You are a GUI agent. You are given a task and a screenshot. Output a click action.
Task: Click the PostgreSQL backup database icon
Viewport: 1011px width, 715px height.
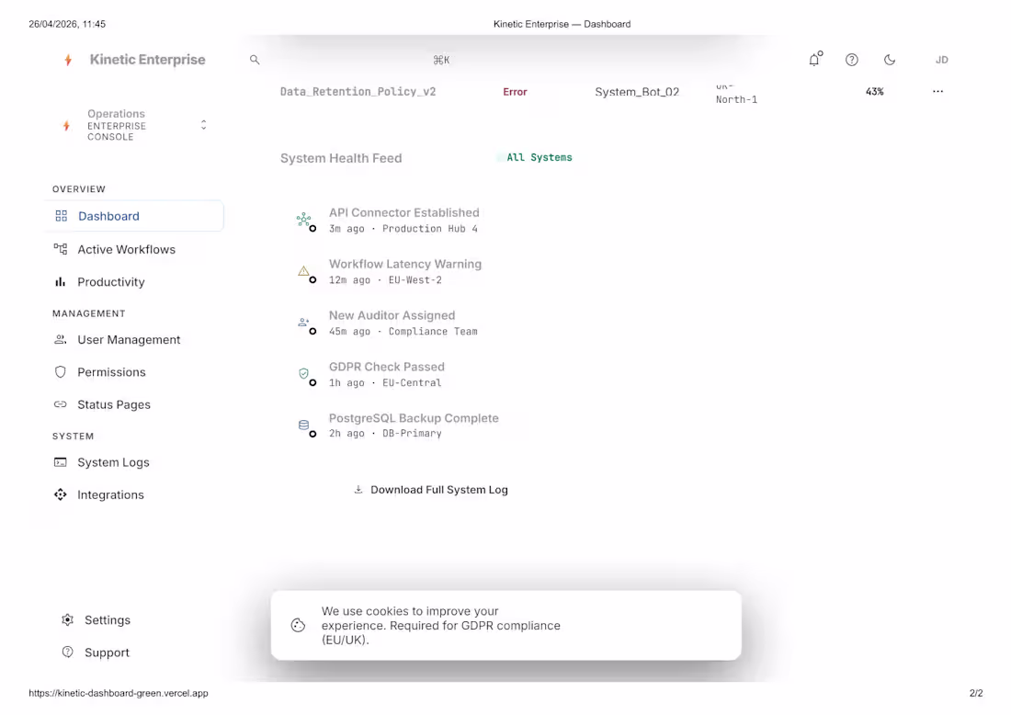303,426
